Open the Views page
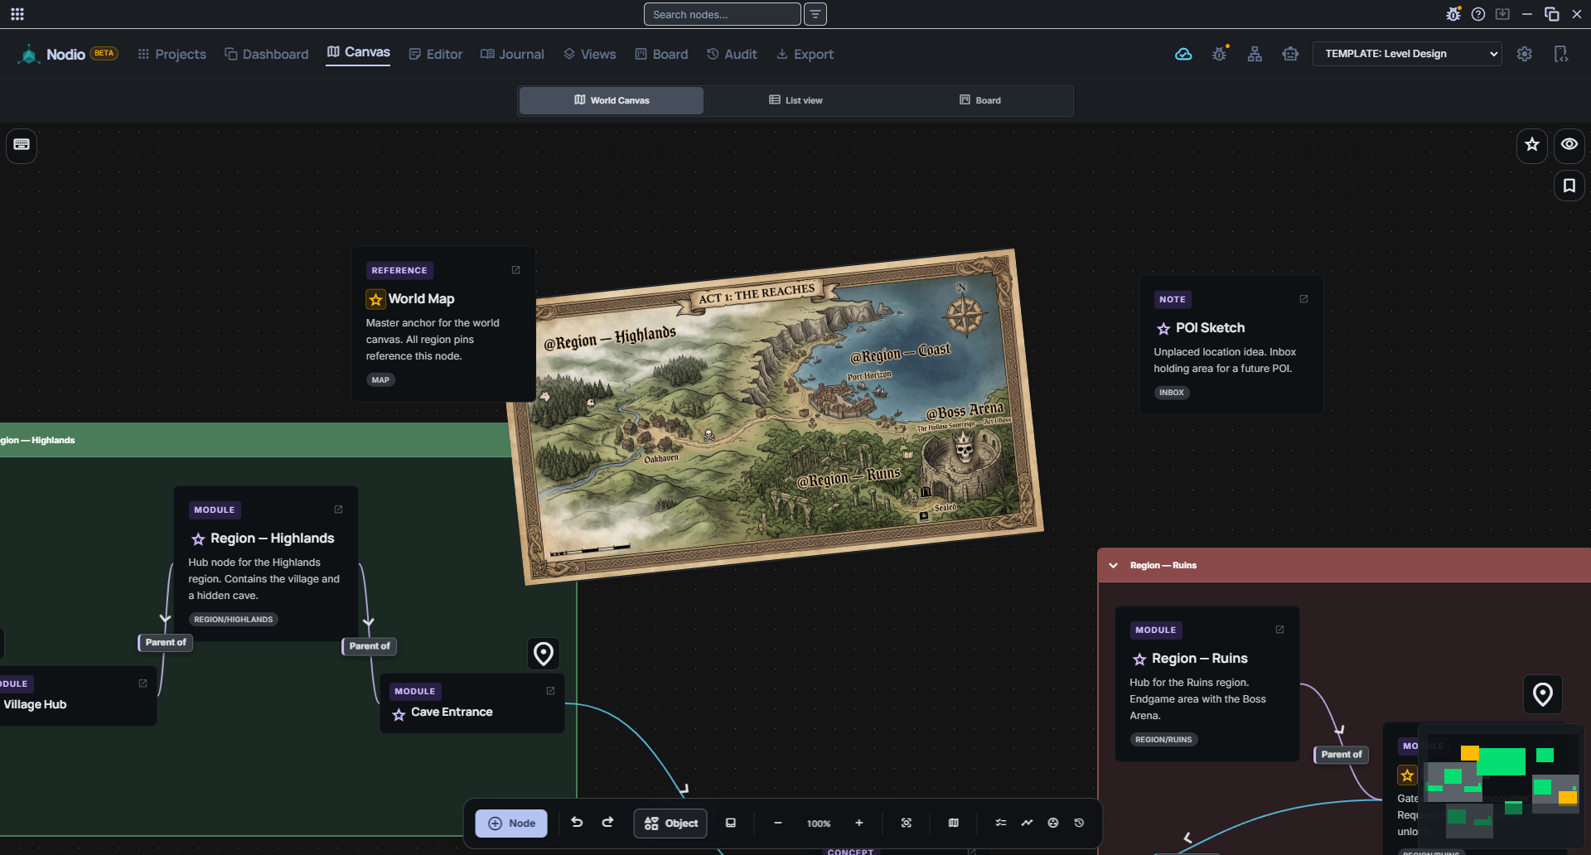This screenshot has width=1591, height=855. pos(589,54)
